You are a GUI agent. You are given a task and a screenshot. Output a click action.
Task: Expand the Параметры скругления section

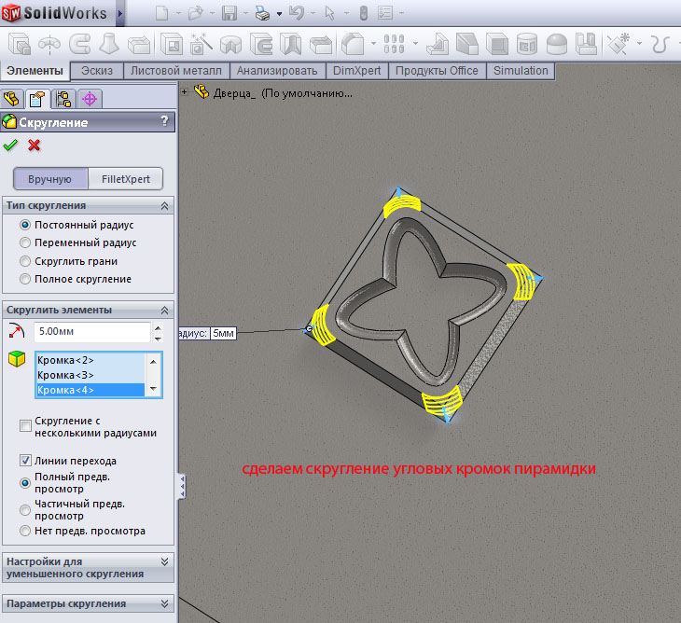[x=165, y=603]
